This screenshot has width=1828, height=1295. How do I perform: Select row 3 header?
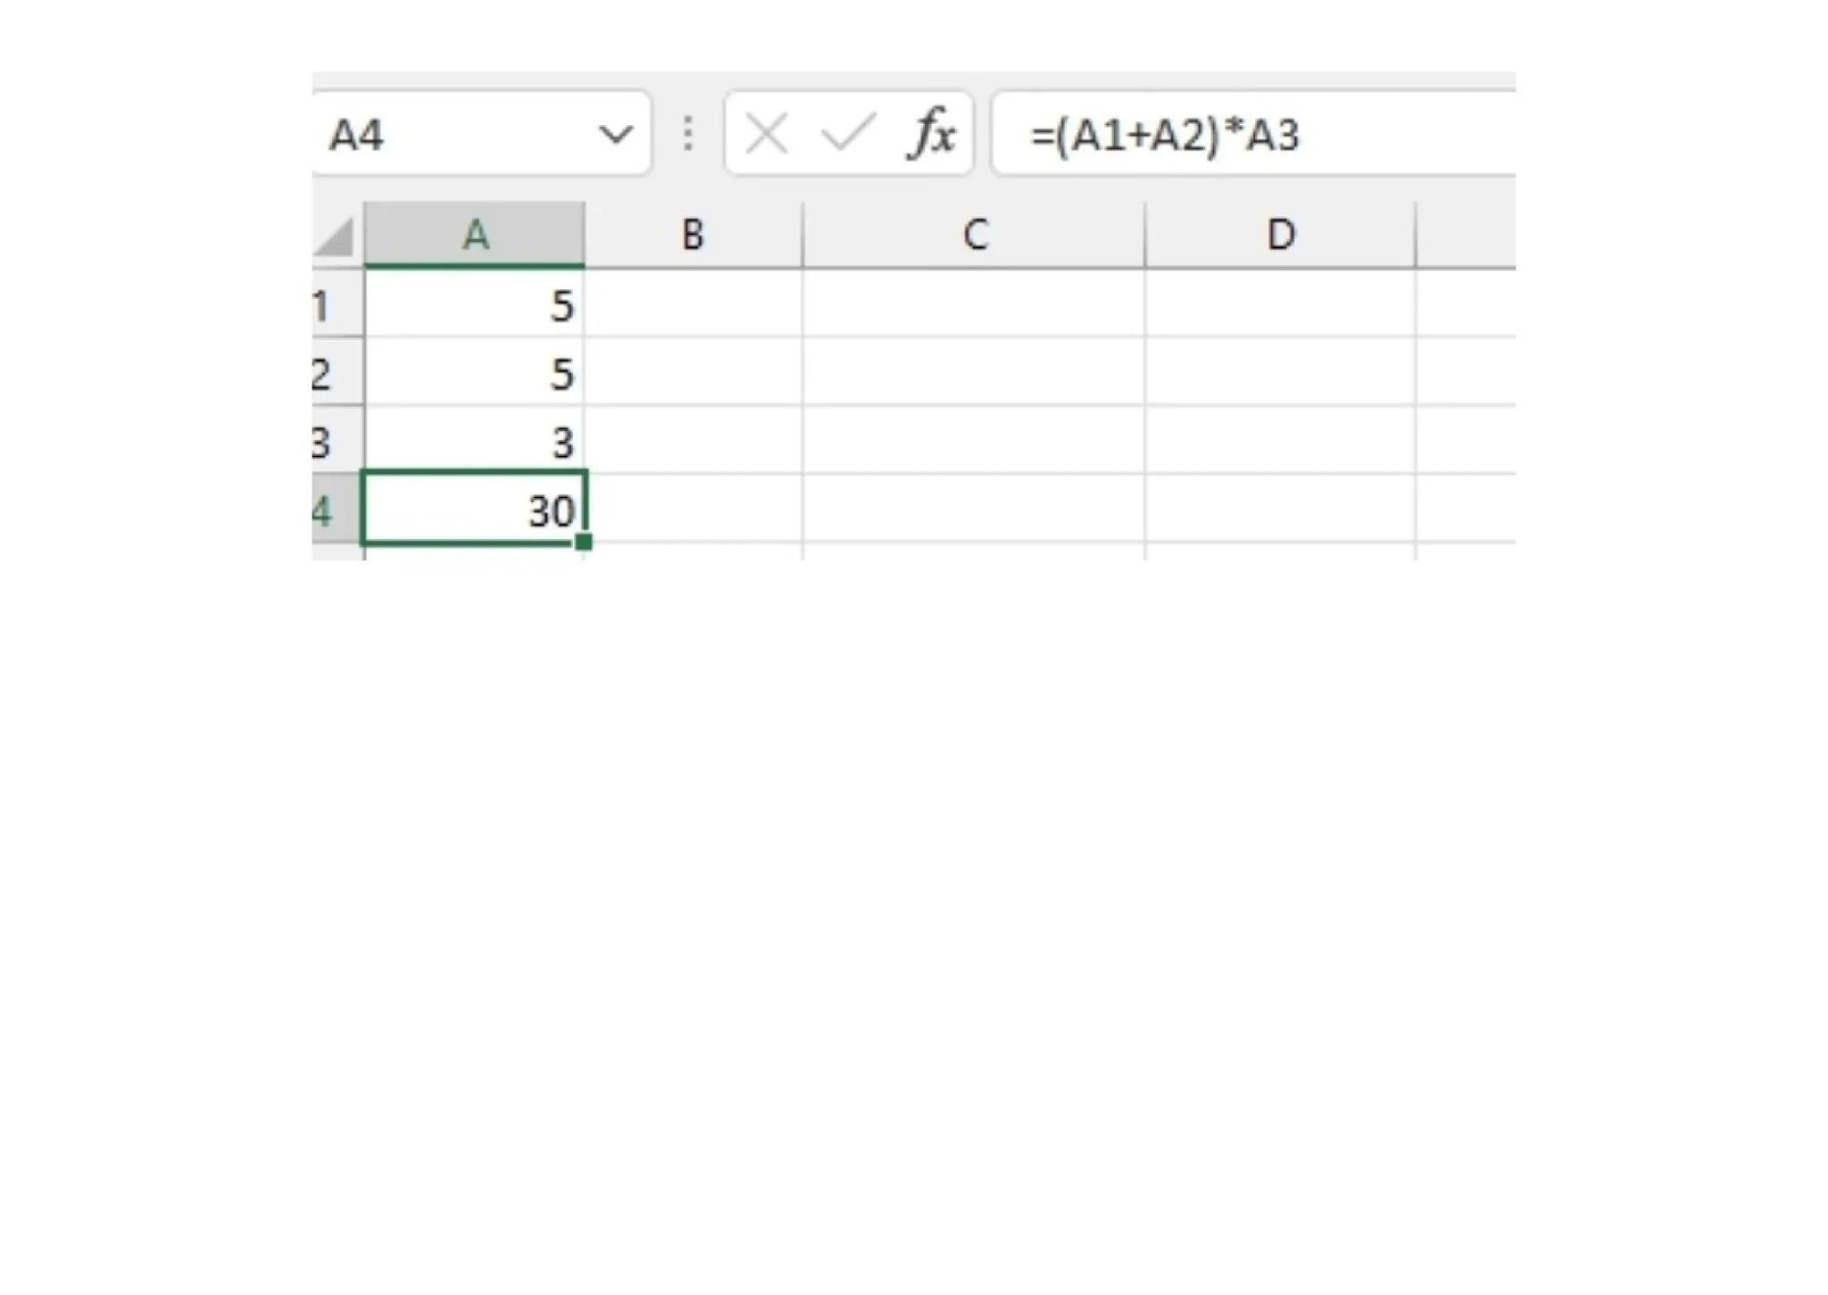tap(337, 440)
